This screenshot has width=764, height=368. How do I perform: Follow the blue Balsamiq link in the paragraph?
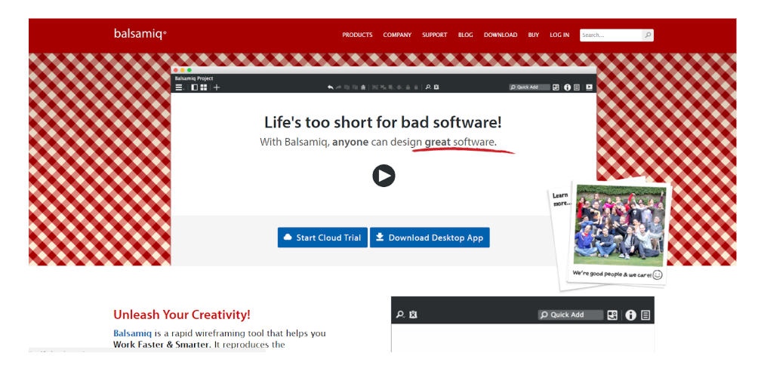pos(133,333)
